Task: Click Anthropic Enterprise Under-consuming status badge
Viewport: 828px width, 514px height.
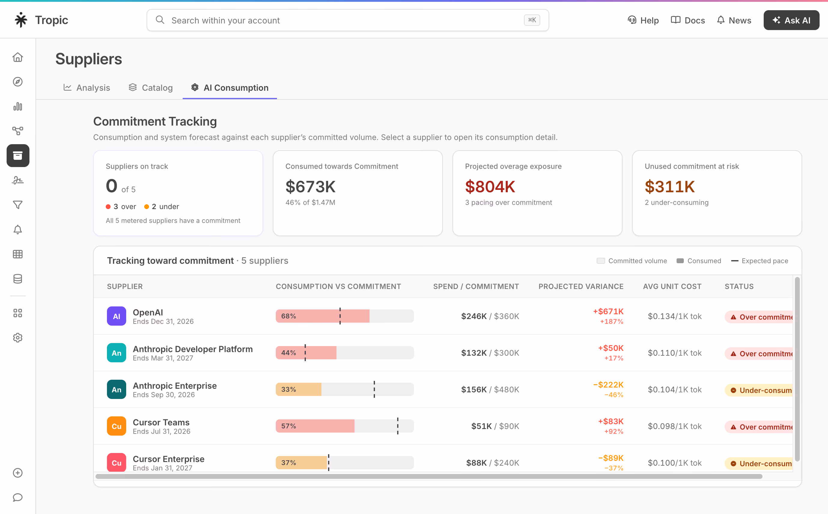Action: pos(759,390)
